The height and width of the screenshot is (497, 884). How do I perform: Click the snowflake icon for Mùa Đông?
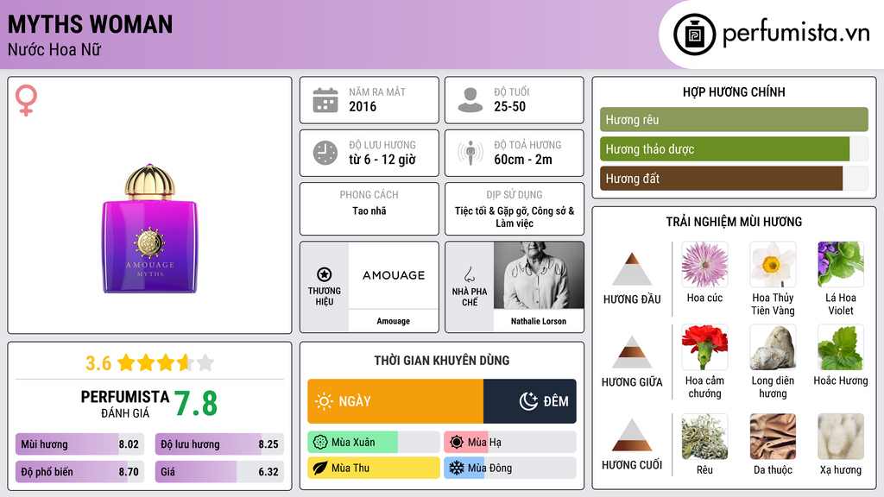[x=457, y=468]
